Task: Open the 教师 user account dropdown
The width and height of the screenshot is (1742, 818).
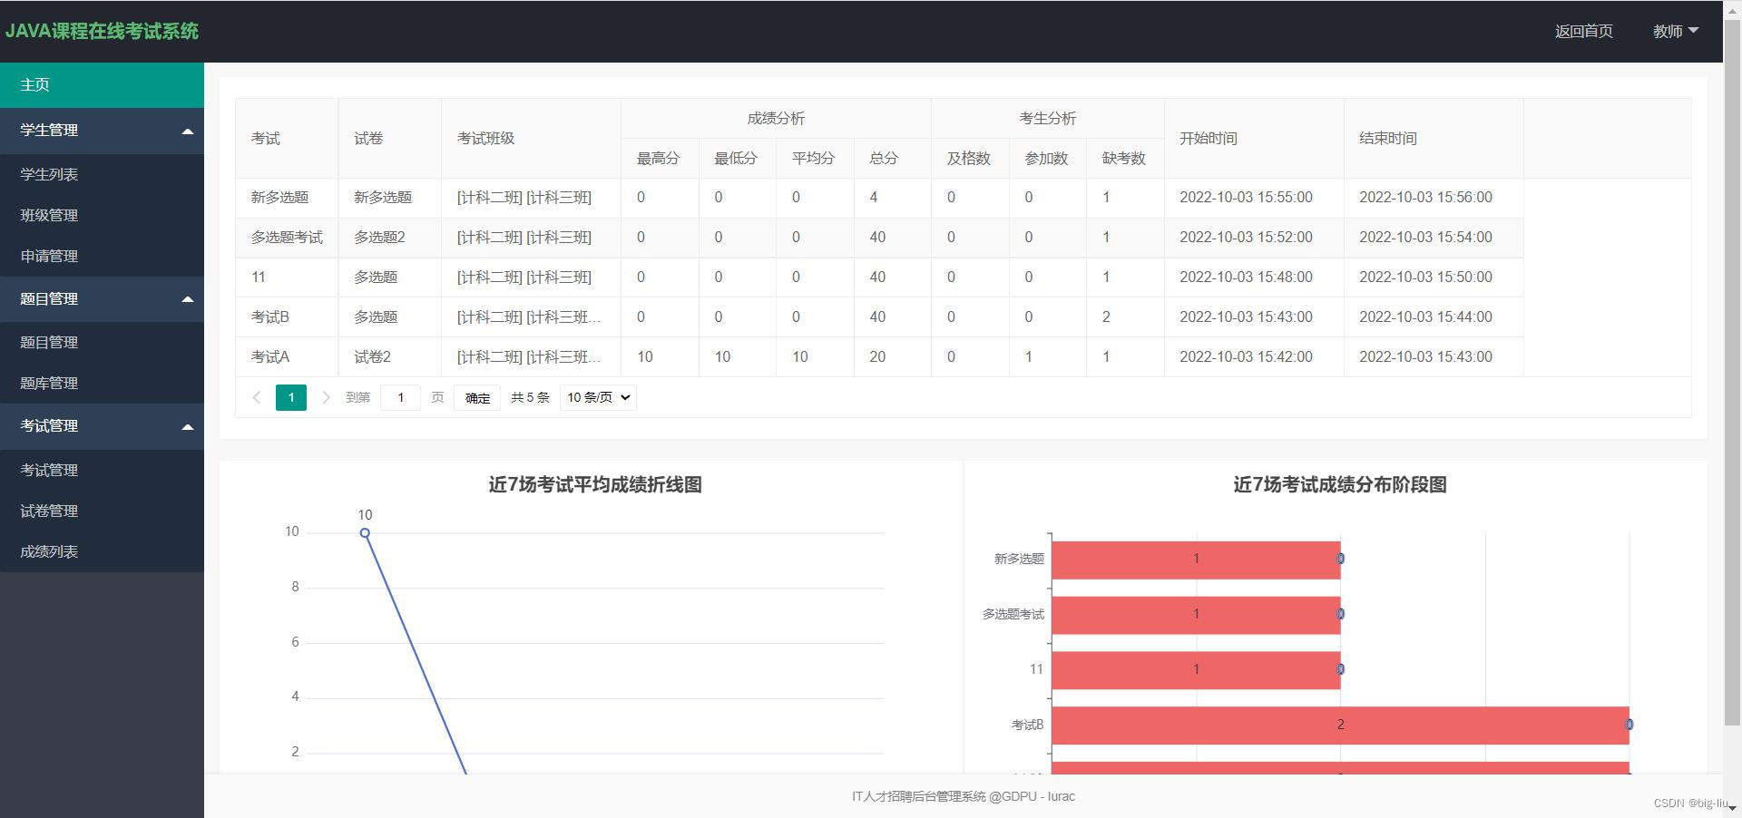Action: (x=1674, y=30)
